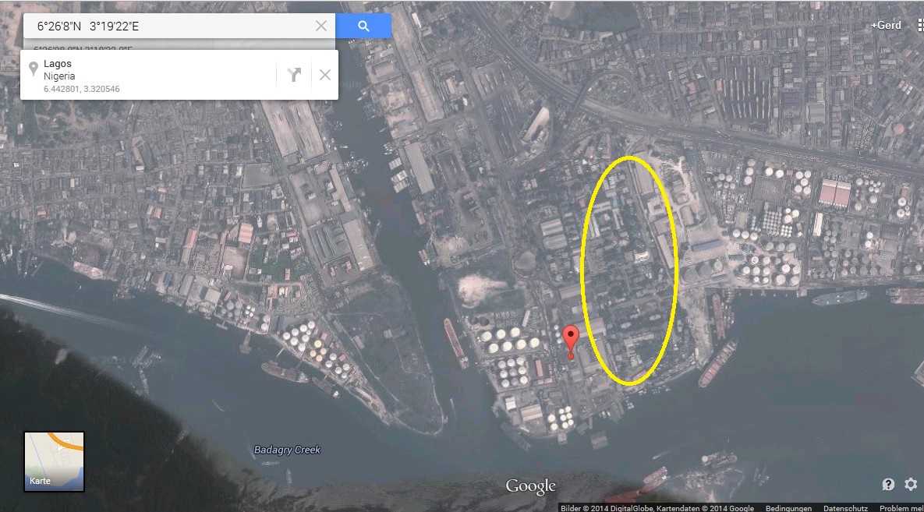Click the red map marker pin
Image resolution: width=924 pixels, height=512 pixels.
571,340
